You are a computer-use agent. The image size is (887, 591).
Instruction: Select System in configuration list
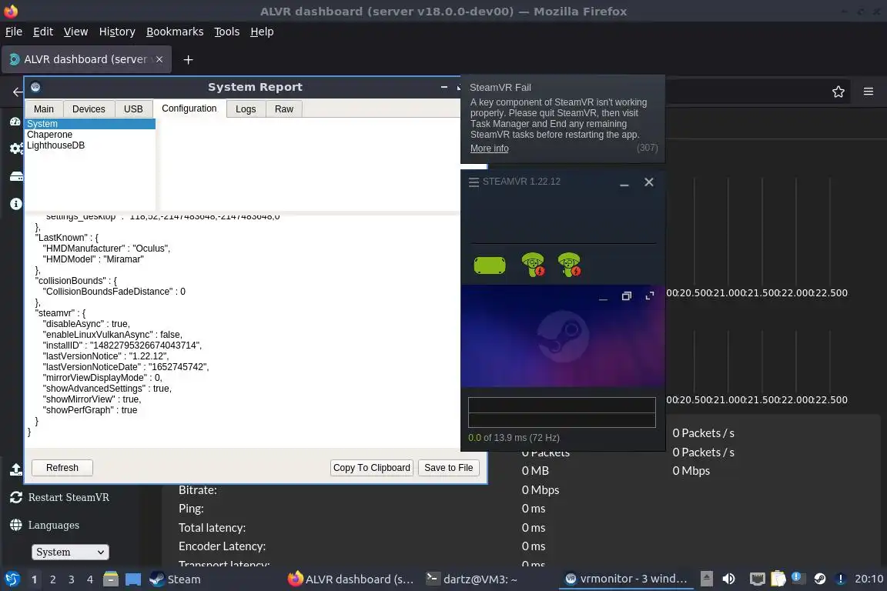pos(91,124)
